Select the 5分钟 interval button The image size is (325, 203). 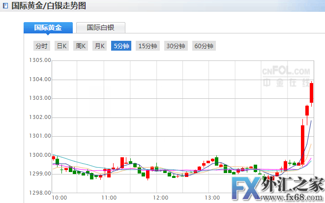pos(121,46)
